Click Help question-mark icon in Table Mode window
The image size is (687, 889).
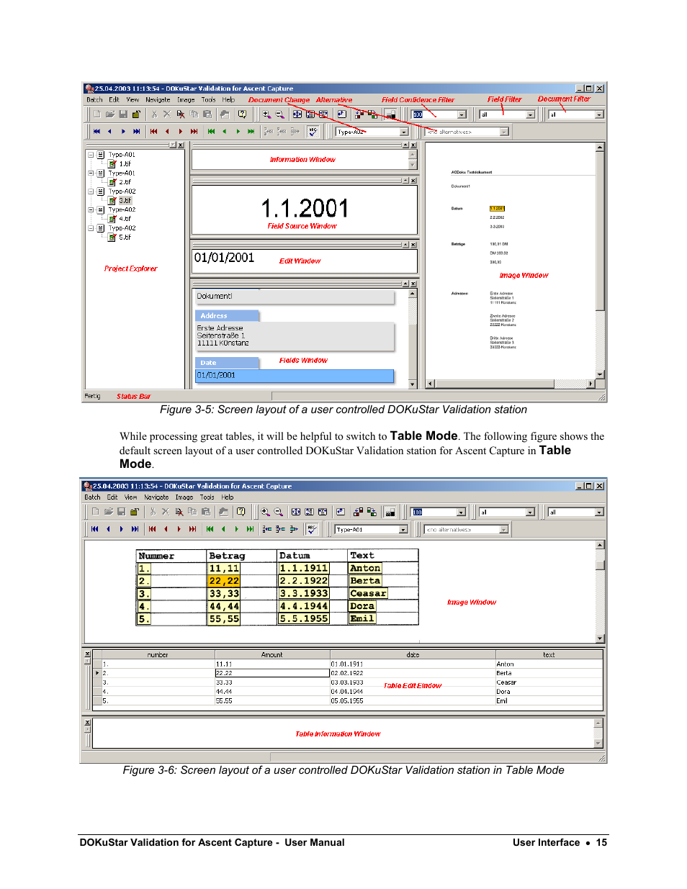tap(241, 512)
